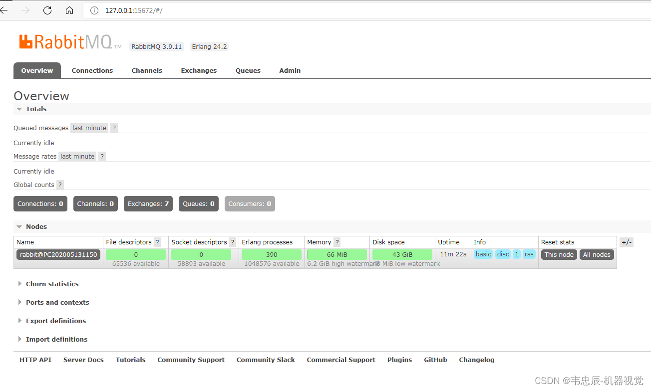Click the RabbitMQ 3.9.11 version label
Viewport: 651px width, 390px height.
tap(157, 47)
